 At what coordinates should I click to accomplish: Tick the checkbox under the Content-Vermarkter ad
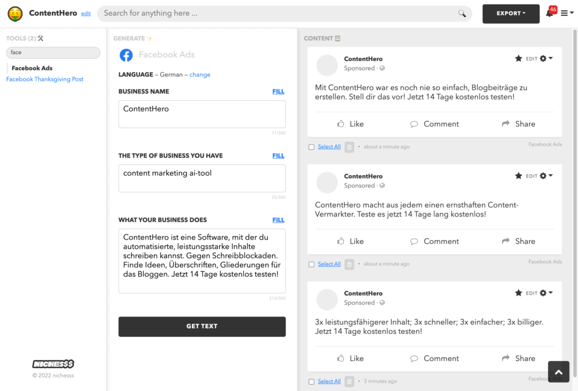tap(312, 264)
